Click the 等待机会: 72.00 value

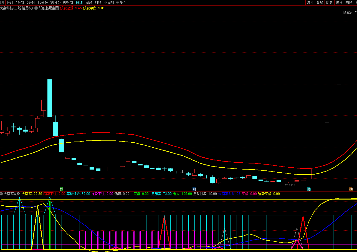coord(78,193)
